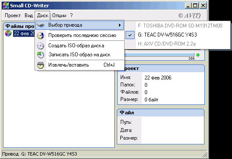Click the window resize grip in corner
Viewport: 232px width, 159px height.
(x=205, y=154)
